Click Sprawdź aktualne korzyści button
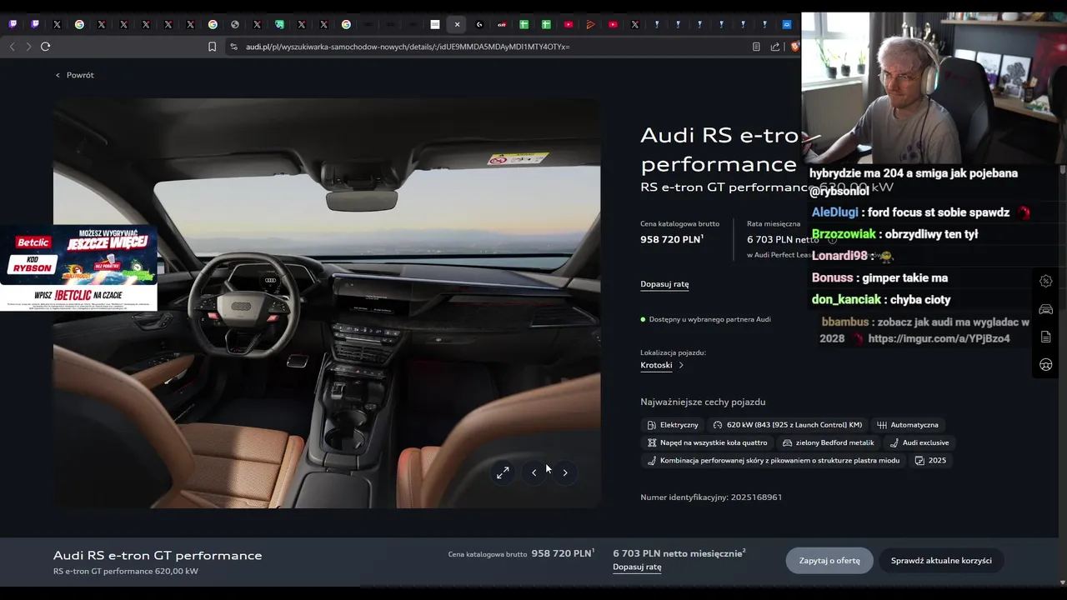1067x600 pixels. (941, 561)
